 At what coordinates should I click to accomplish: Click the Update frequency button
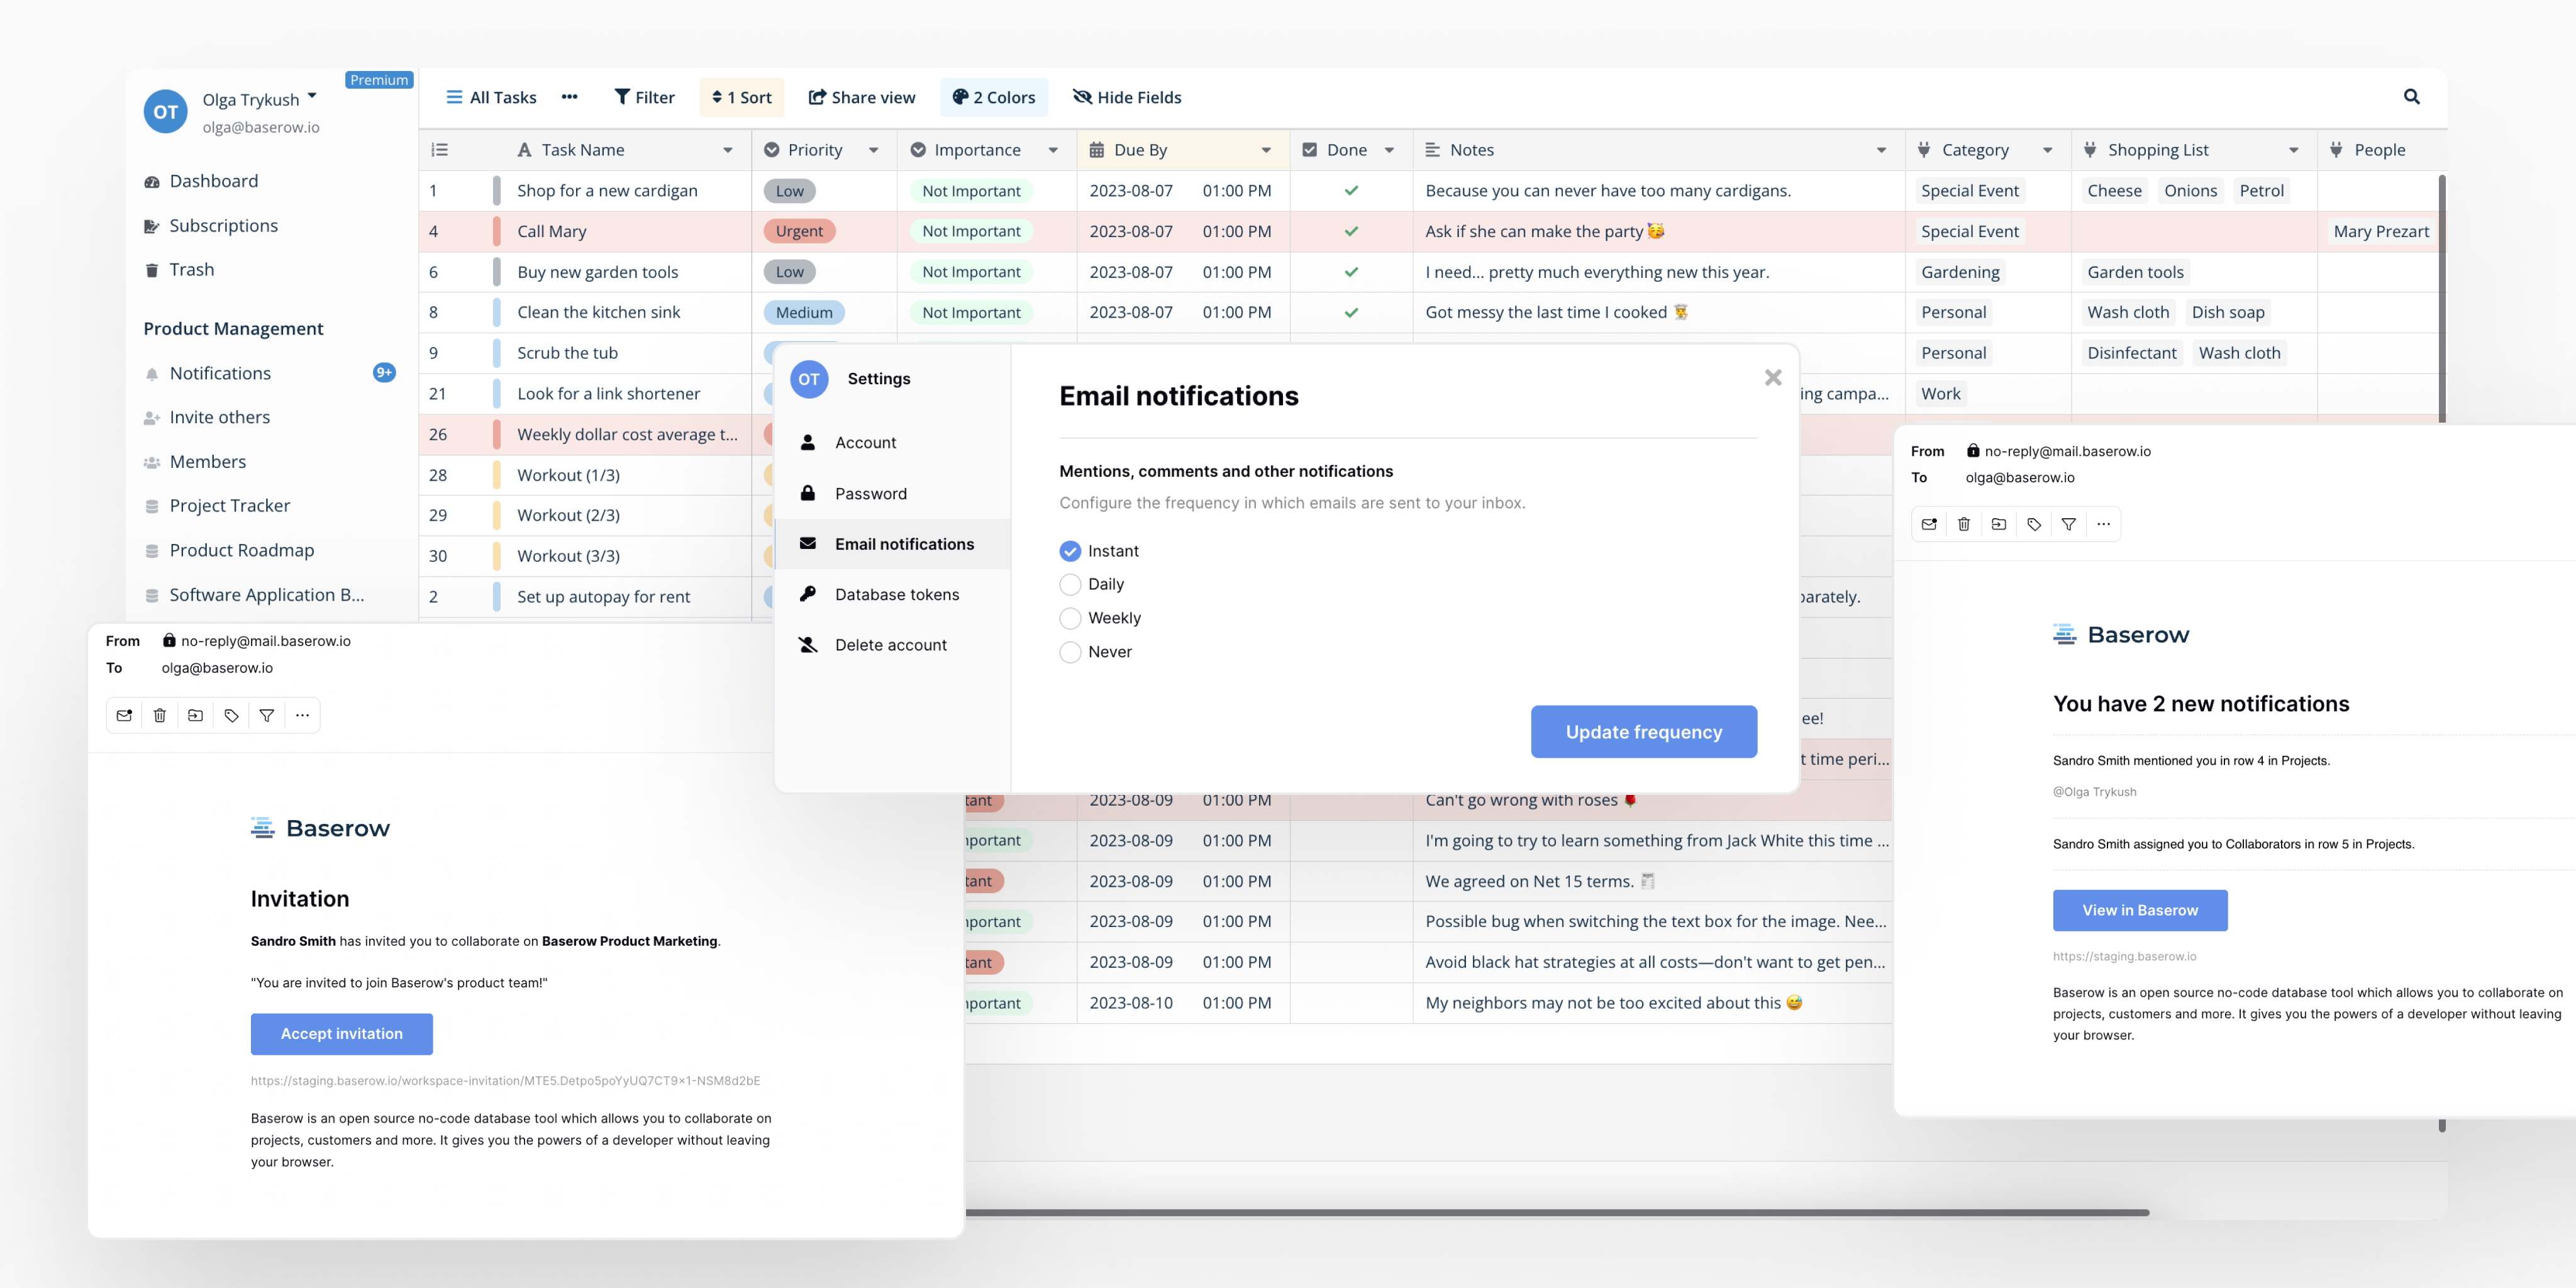point(1643,732)
